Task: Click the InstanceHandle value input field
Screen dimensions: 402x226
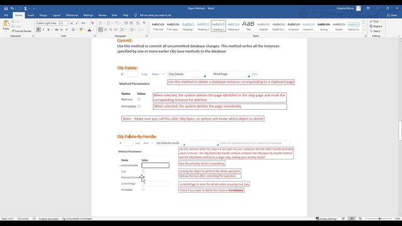Action: [155, 165]
